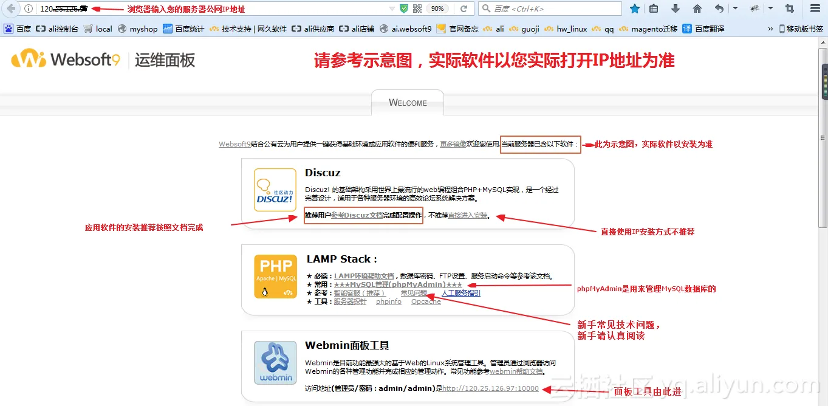
Task: Open the bookmarks list icon
Action: tap(654, 9)
